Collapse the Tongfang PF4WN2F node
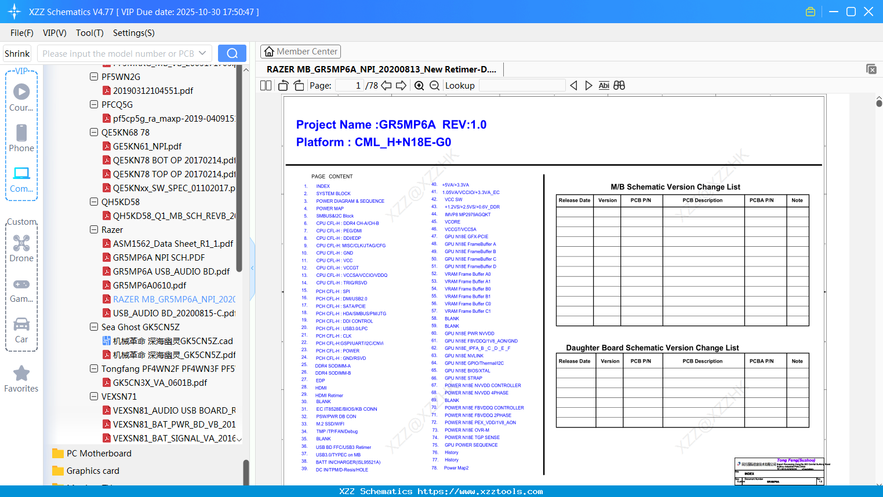The width and height of the screenshot is (883, 497). tap(94, 368)
